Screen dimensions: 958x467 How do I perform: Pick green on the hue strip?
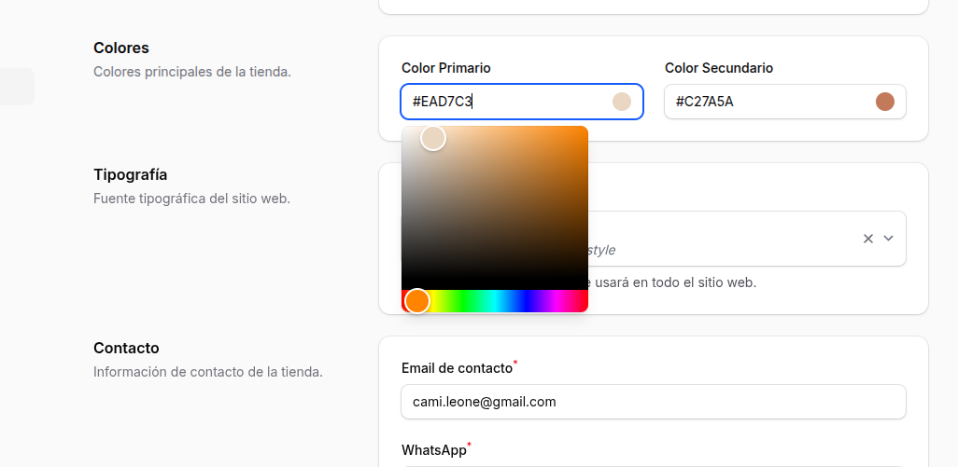464,301
